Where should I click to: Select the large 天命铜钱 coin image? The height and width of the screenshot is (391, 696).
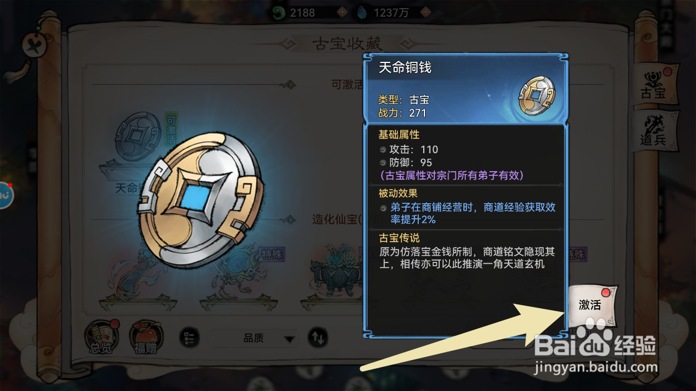coord(200,201)
